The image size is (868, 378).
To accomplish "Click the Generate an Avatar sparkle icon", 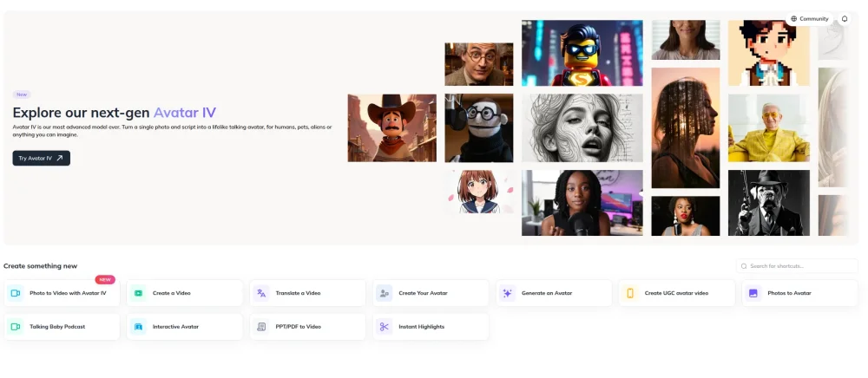I will (x=507, y=293).
